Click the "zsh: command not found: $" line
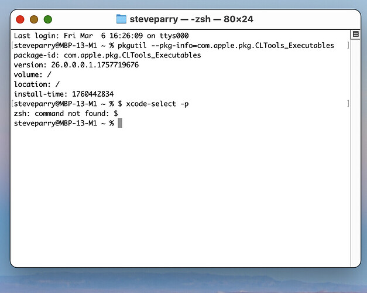This screenshot has width=367, height=293. tap(66, 114)
